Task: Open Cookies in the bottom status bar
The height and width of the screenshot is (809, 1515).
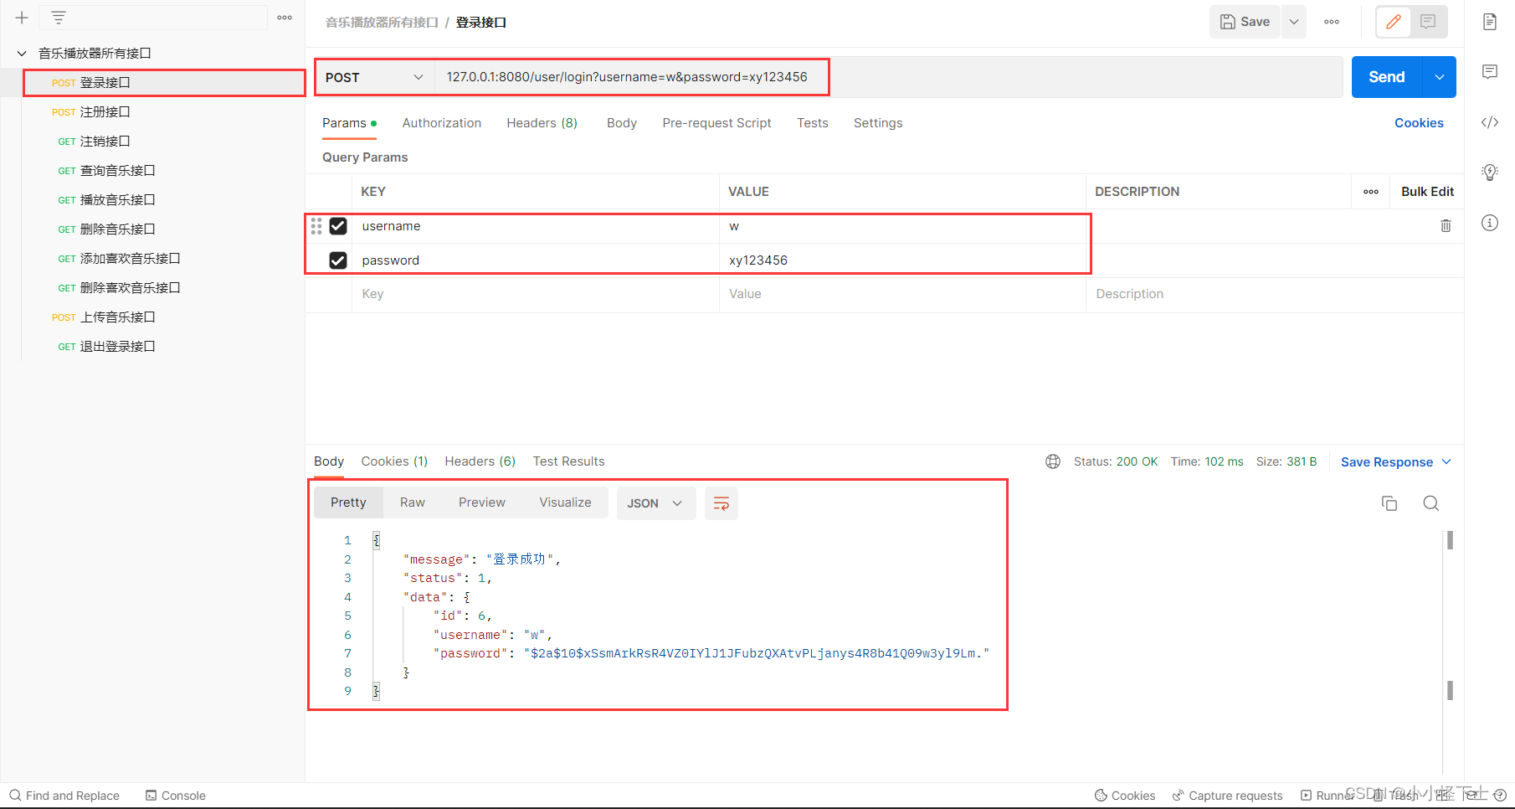Action: (x=1125, y=796)
